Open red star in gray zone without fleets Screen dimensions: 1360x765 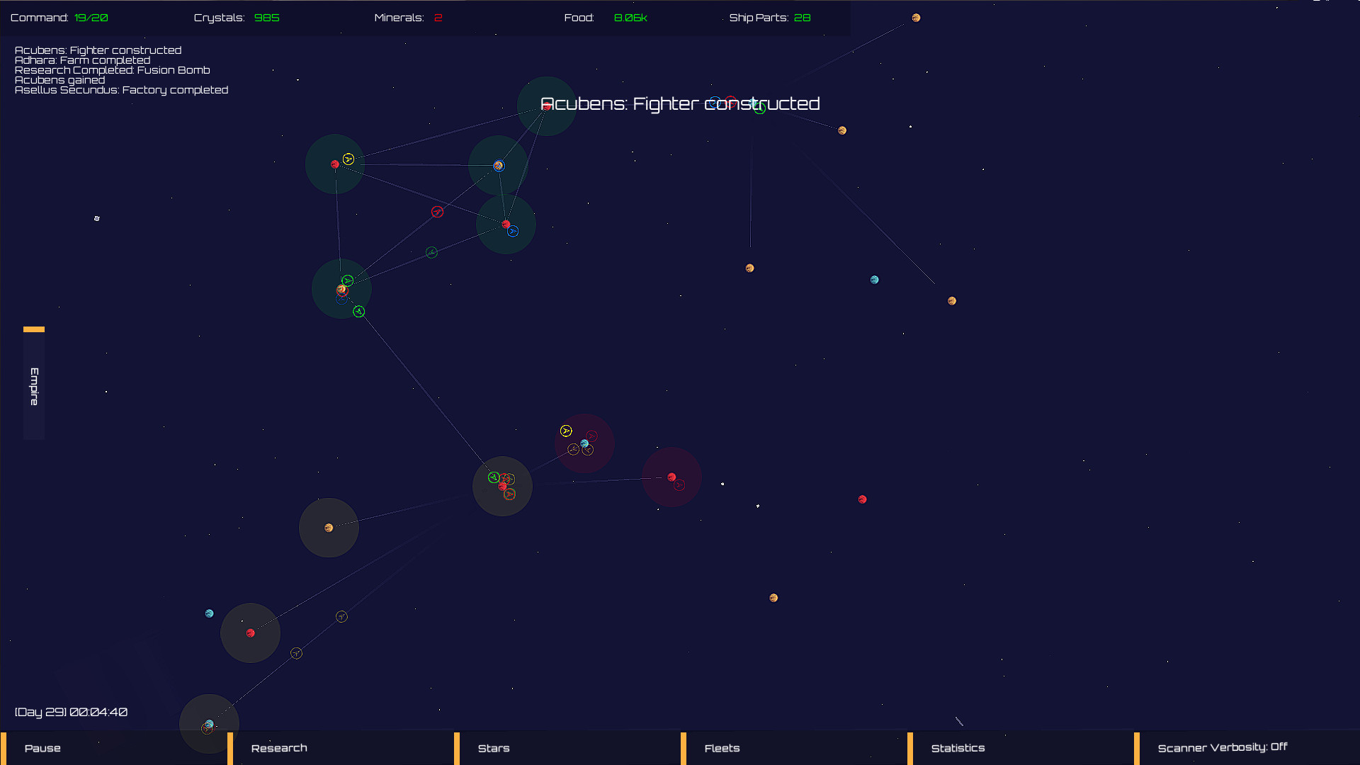(251, 633)
